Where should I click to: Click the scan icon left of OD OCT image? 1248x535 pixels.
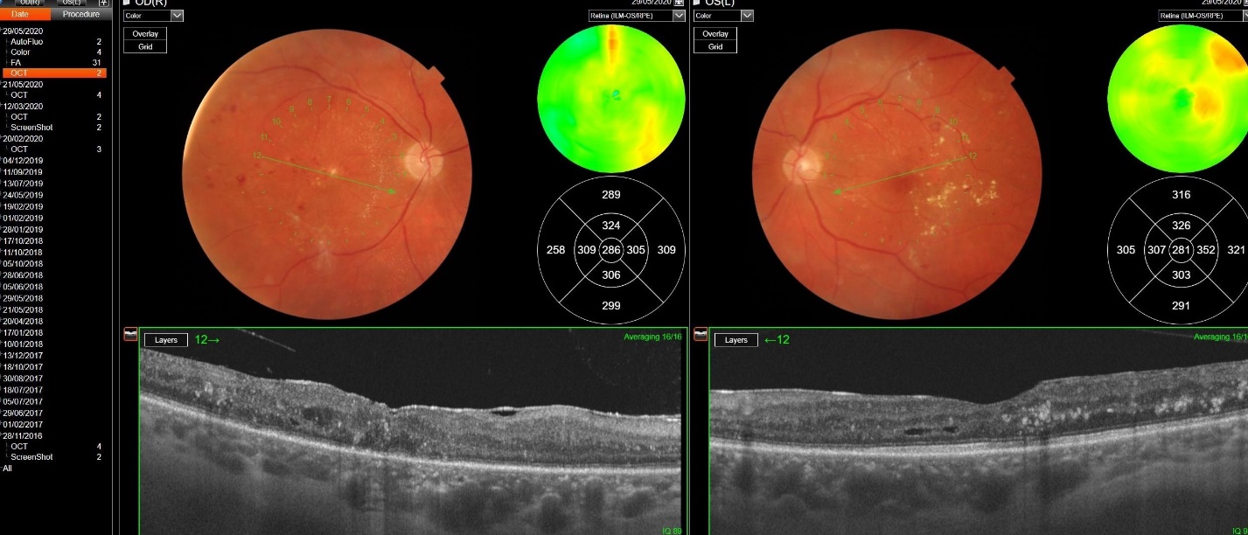[130, 334]
